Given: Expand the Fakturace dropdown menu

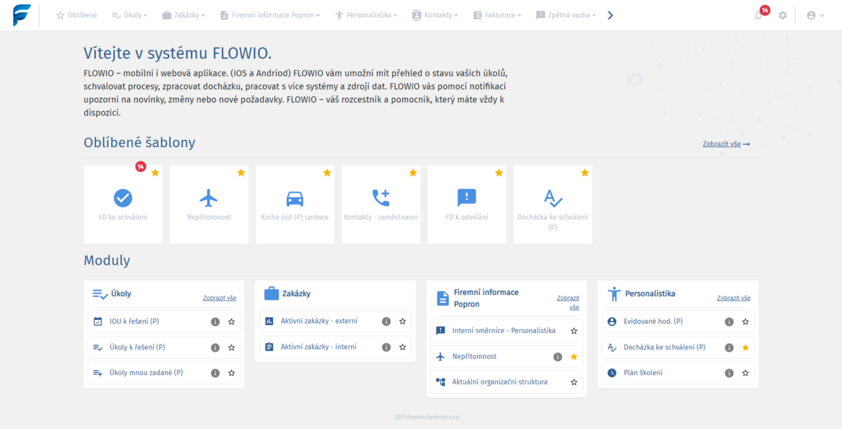Looking at the screenshot, I should coord(497,15).
